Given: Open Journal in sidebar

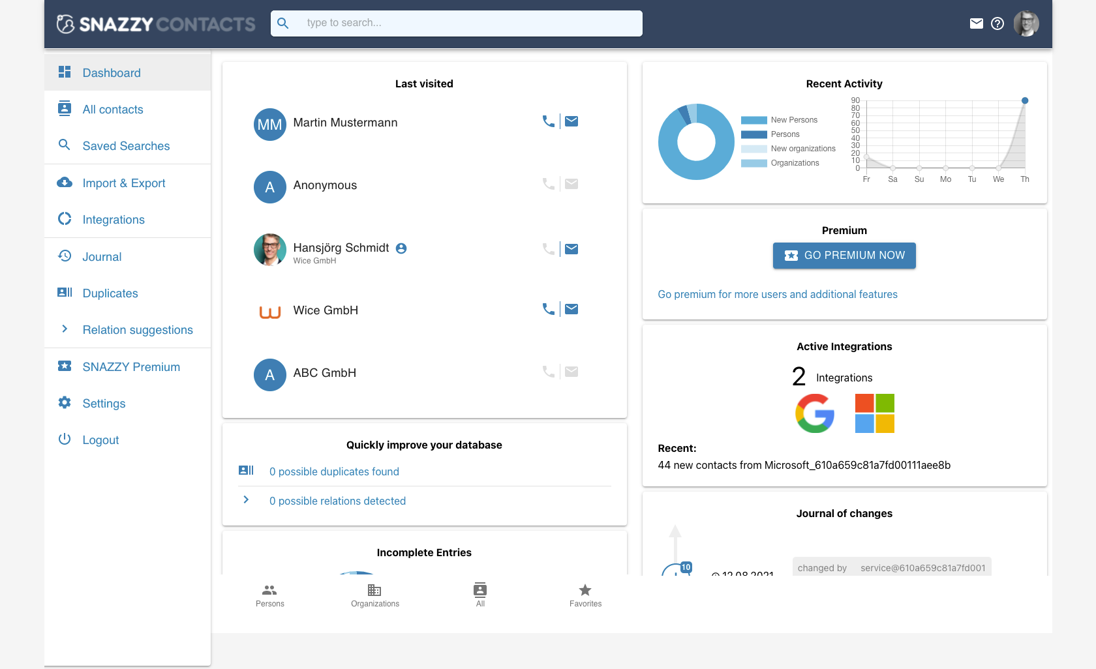Looking at the screenshot, I should tap(127, 256).
